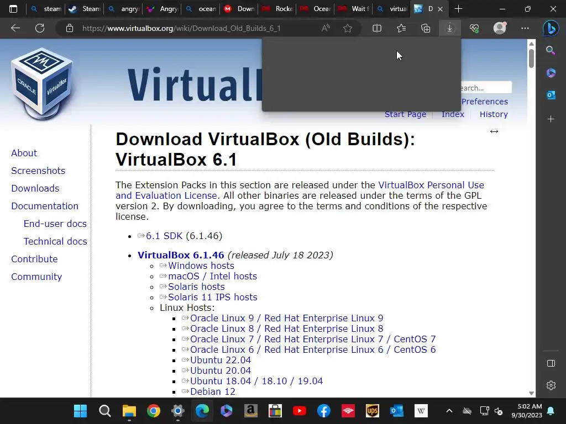Go to the wiki Start Page link
The image size is (566, 424).
tap(405, 114)
